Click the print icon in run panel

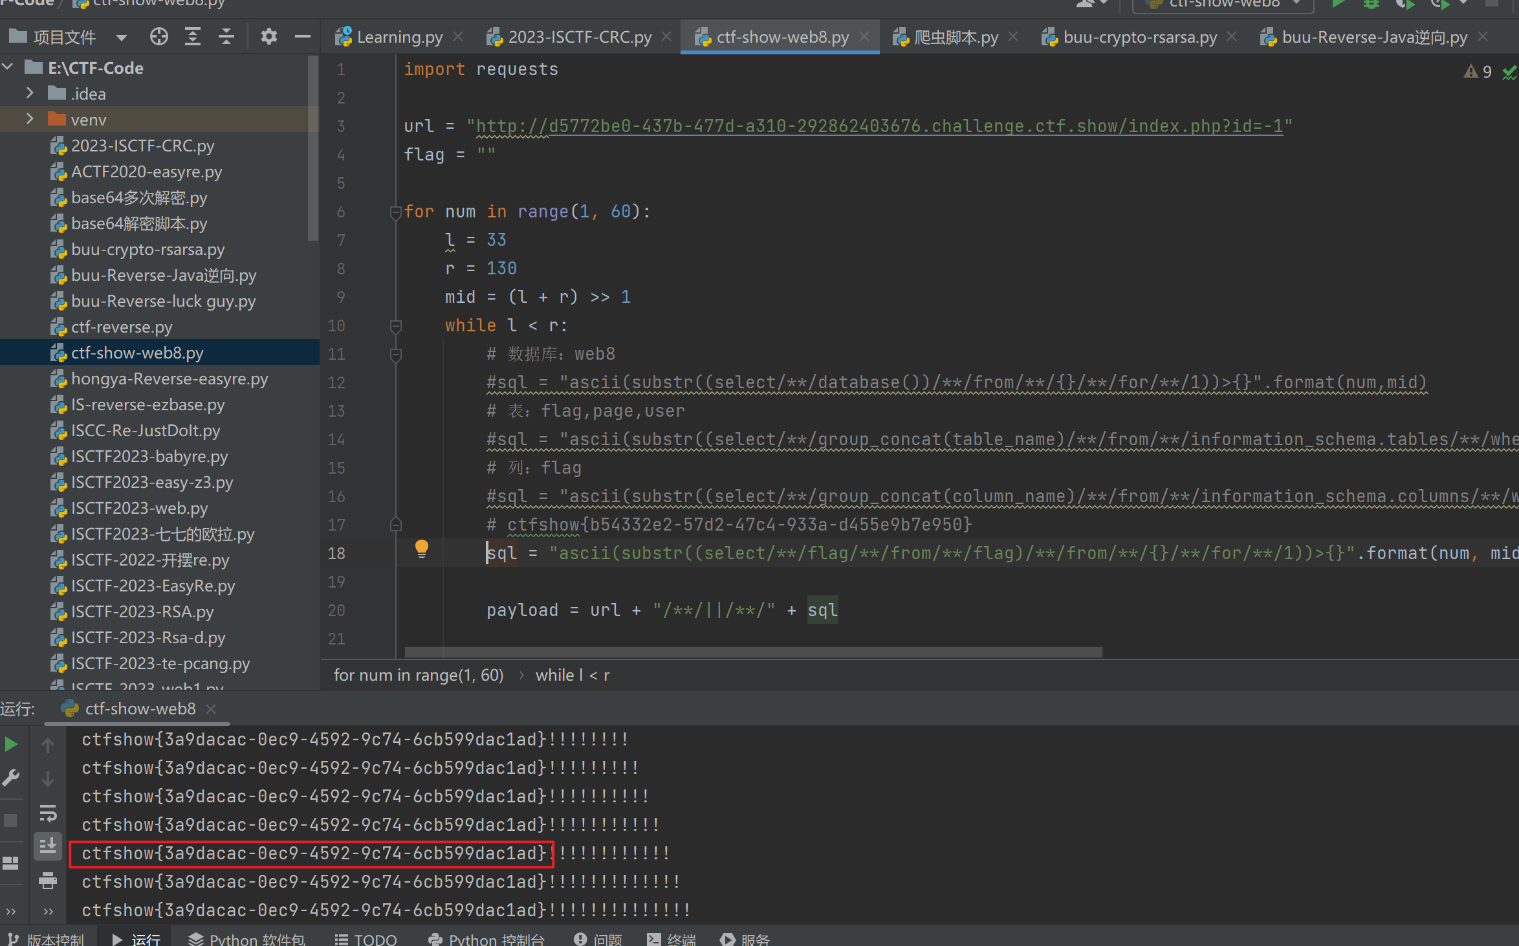pyautogui.click(x=48, y=880)
